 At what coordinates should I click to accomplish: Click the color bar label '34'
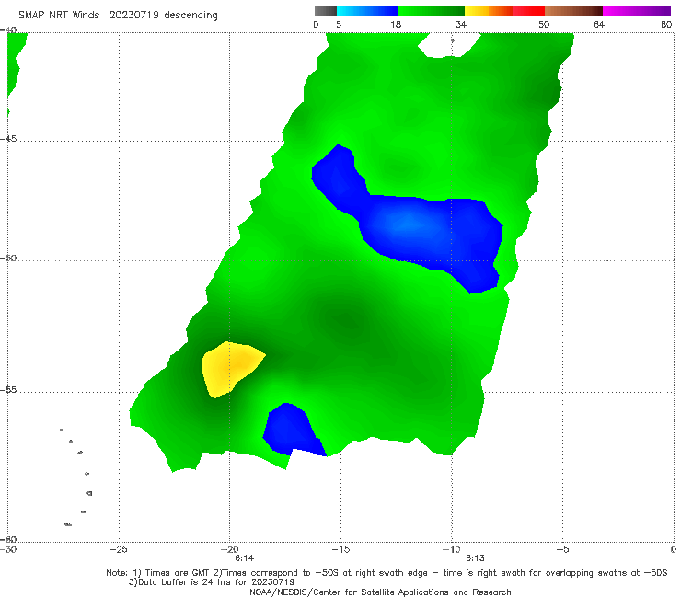click(x=461, y=25)
